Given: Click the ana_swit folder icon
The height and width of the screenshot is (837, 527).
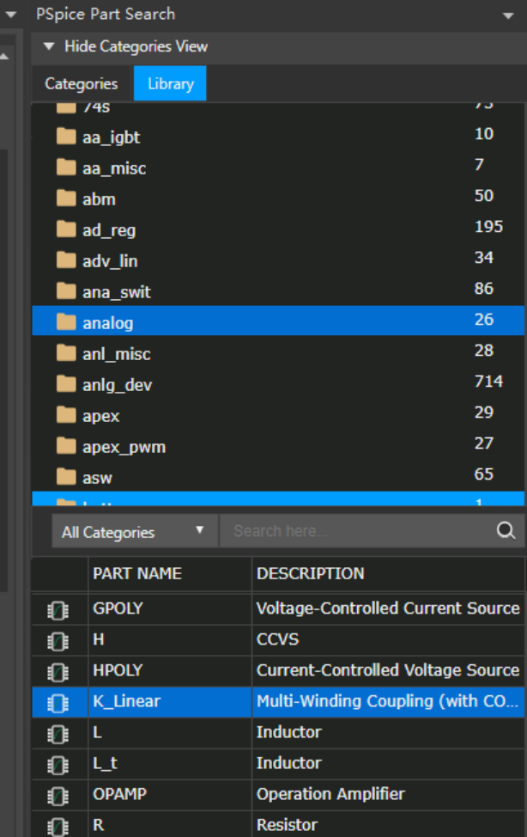Looking at the screenshot, I should pyautogui.click(x=66, y=291).
